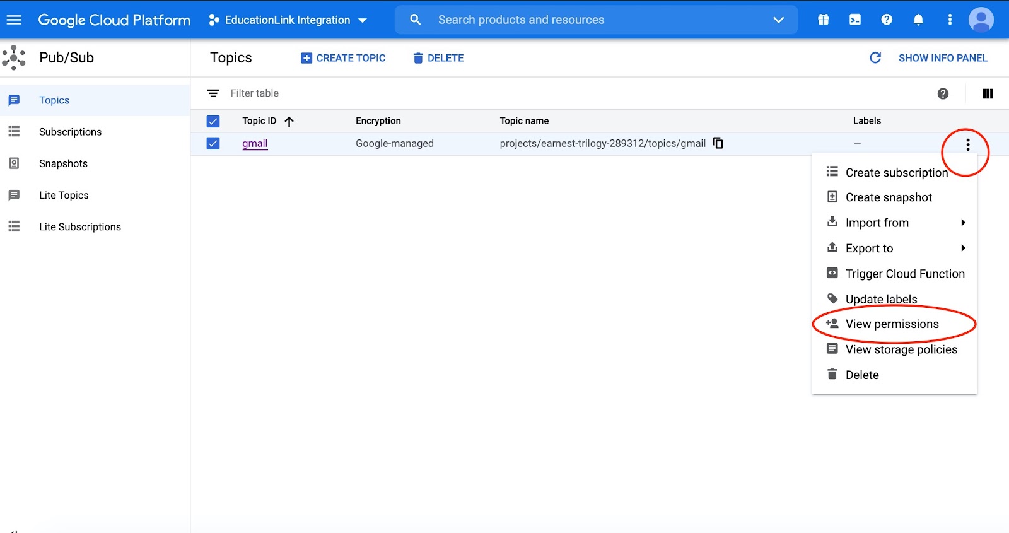The width and height of the screenshot is (1009, 533).
Task: Click SHOW INFO PANEL
Action: 943,58
